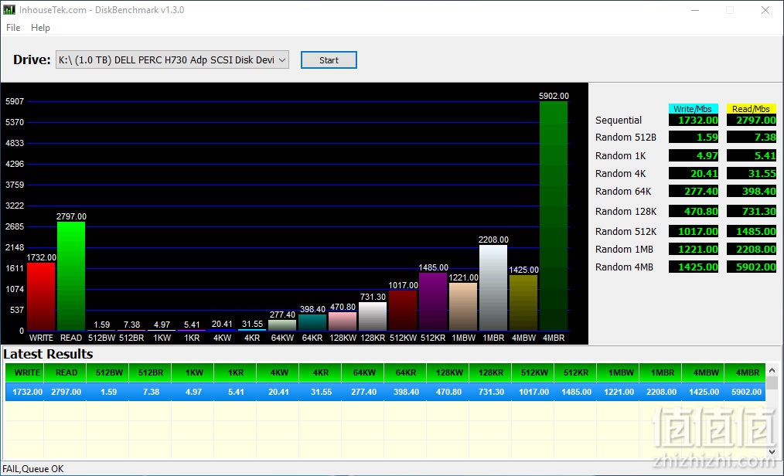Image resolution: width=784 pixels, height=476 pixels.
Task: Select the READ column header in Latest Results
Action: (x=66, y=372)
